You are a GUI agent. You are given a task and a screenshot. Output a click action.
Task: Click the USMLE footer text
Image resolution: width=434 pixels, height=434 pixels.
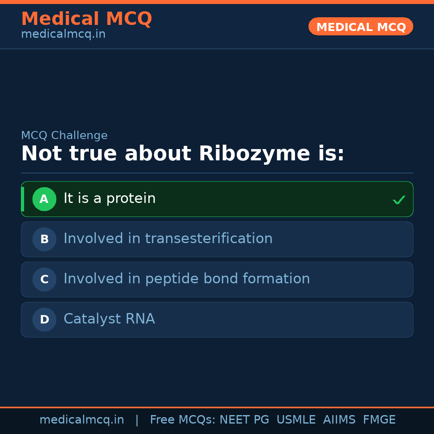click(x=296, y=420)
